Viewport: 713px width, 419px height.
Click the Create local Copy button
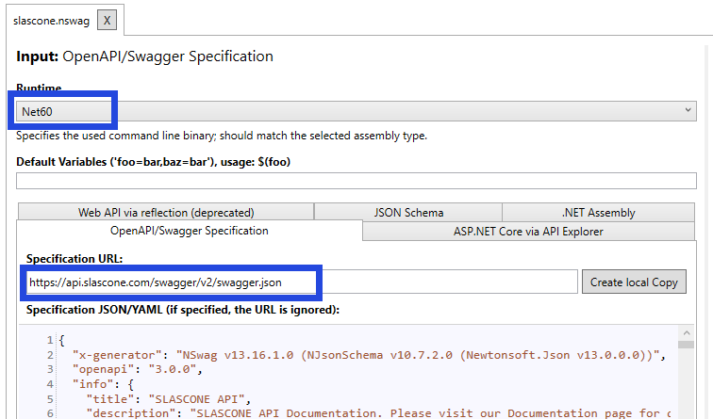click(634, 282)
